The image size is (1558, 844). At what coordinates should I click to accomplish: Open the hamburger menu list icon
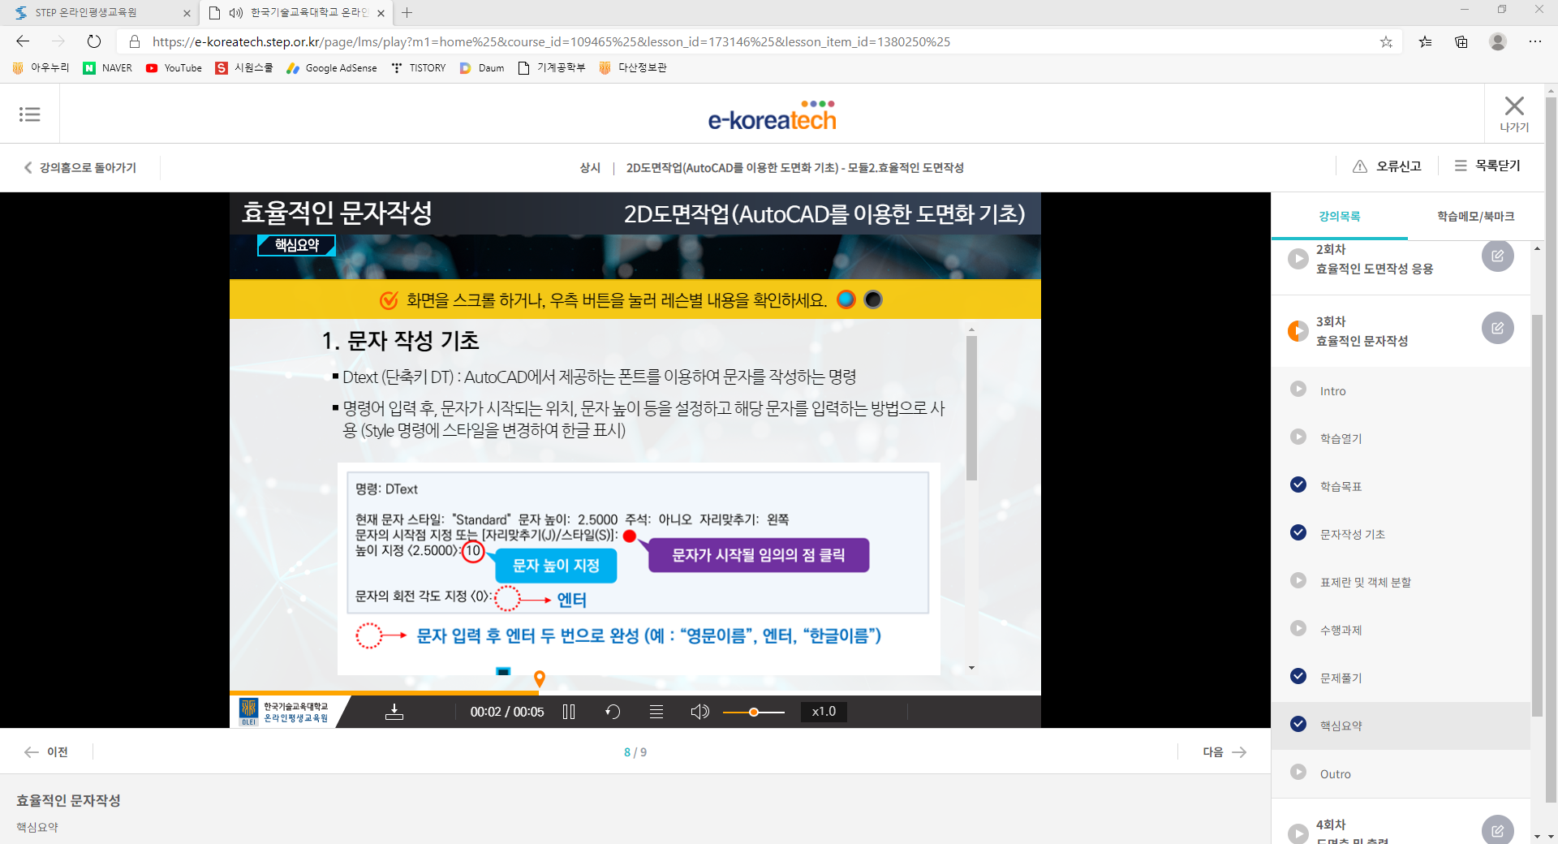click(30, 114)
